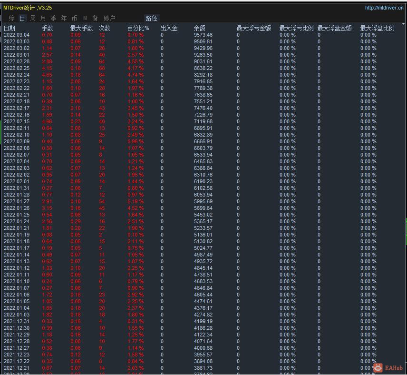407x375 pixels.
Task: Click the 最大浮亏比例 column header
Action: (x=296, y=28)
